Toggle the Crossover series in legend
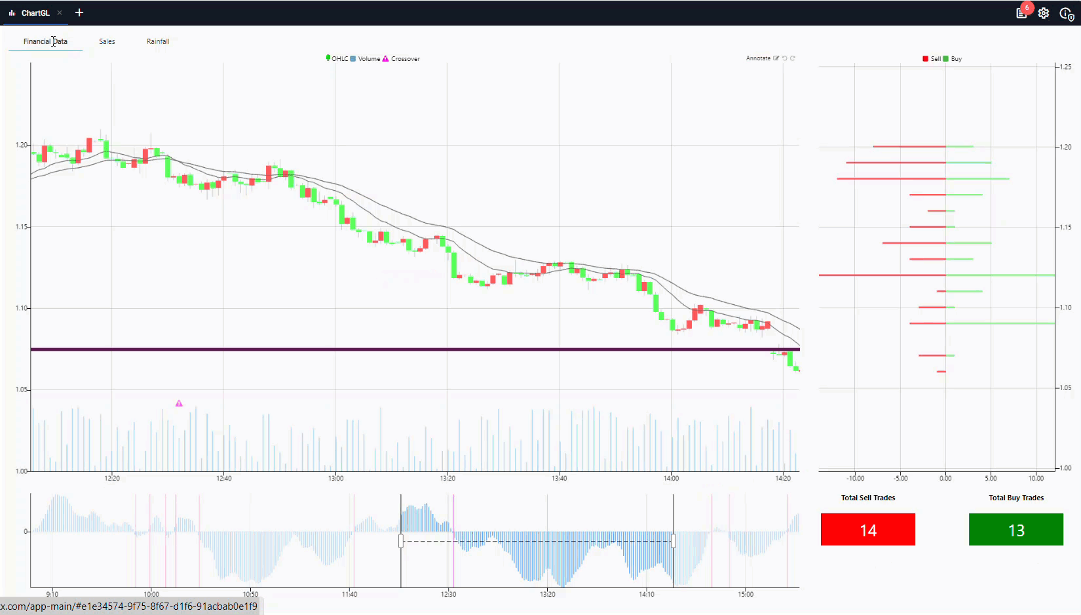Viewport: 1081px width, 615px height. (x=401, y=58)
